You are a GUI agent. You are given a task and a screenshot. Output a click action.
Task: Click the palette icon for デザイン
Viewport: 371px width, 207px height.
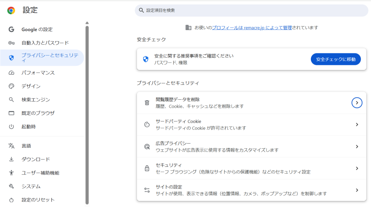(x=11, y=86)
